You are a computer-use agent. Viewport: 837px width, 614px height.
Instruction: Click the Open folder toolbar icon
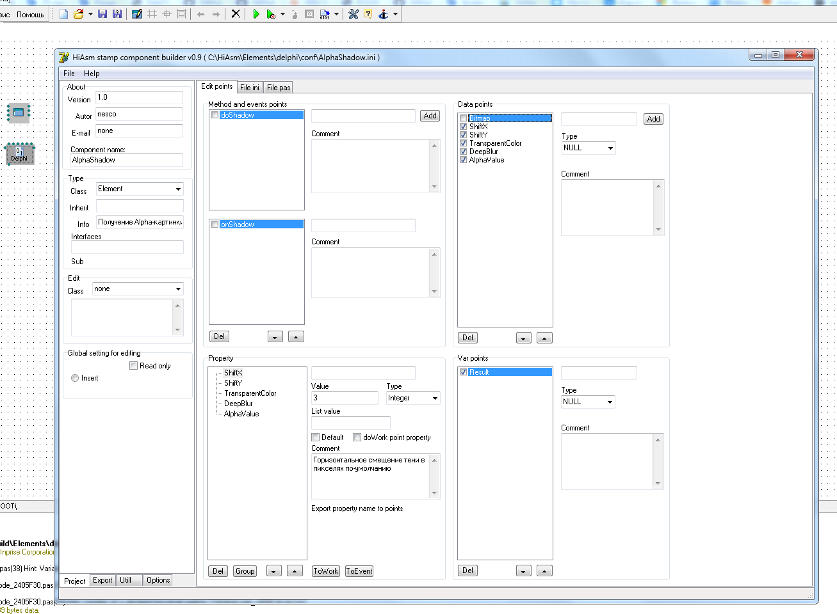point(79,14)
